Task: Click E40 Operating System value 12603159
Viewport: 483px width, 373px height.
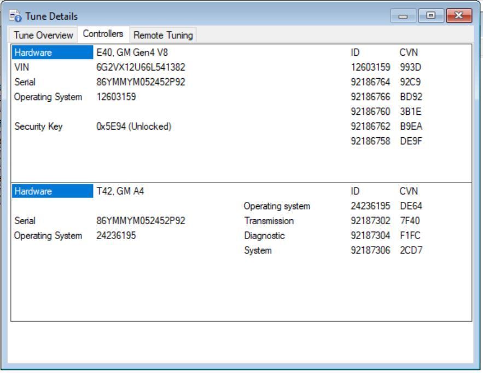Action: tap(116, 97)
